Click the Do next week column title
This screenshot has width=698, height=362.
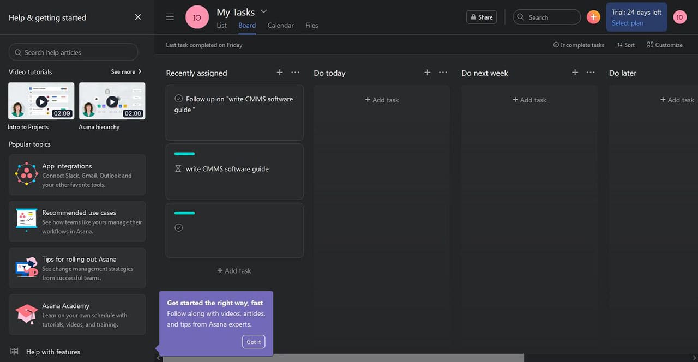484,73
